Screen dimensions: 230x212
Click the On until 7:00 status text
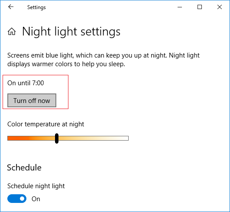point(26,83)
